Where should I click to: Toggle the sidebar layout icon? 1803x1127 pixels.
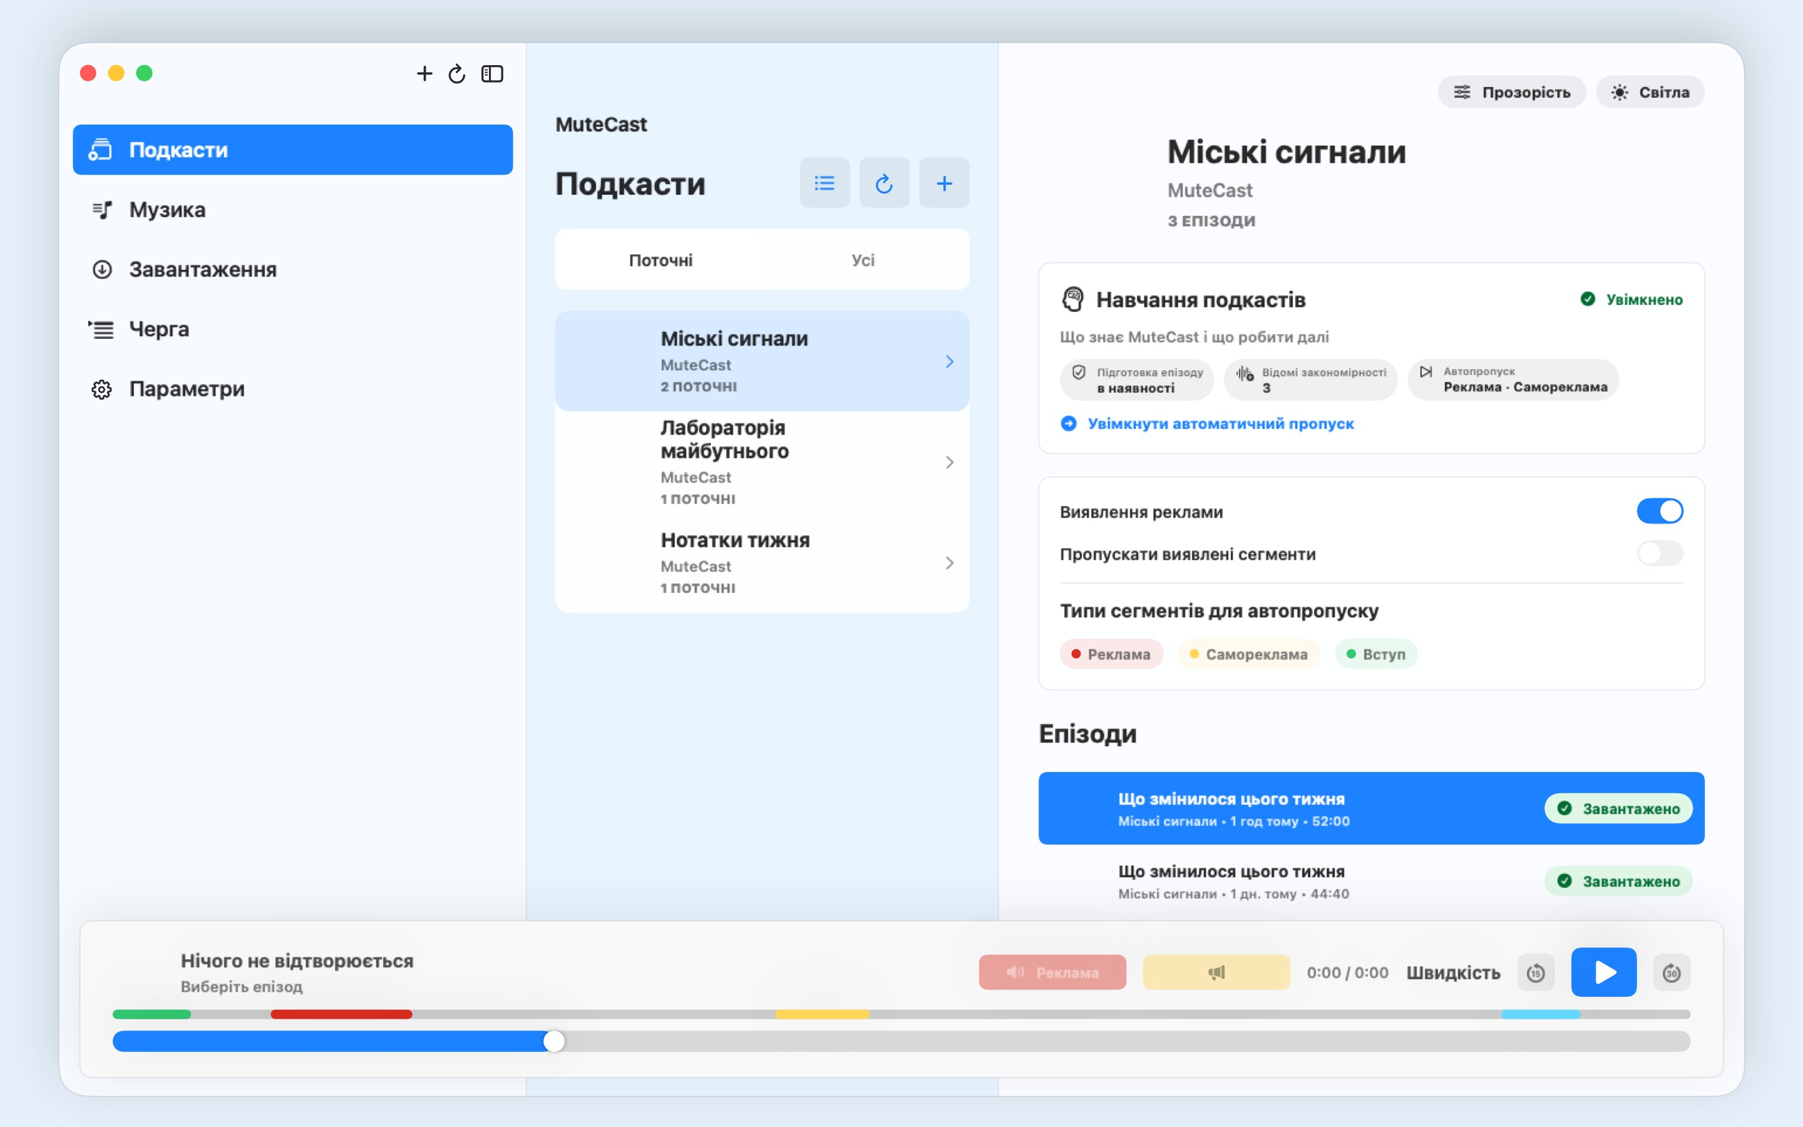(491, 73)
